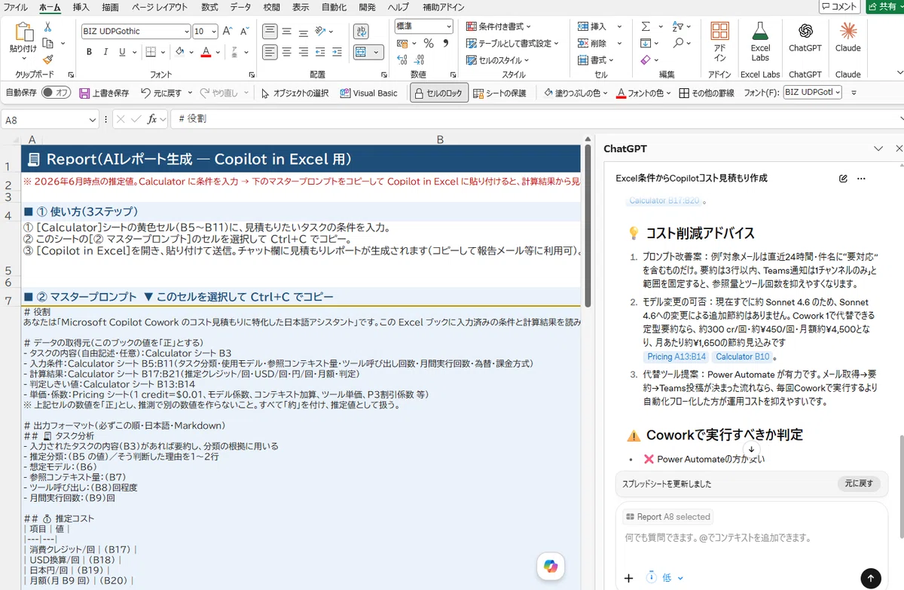
Task: Click 元に戻す in ChatGPT update bar
Action: pos(859,483)
